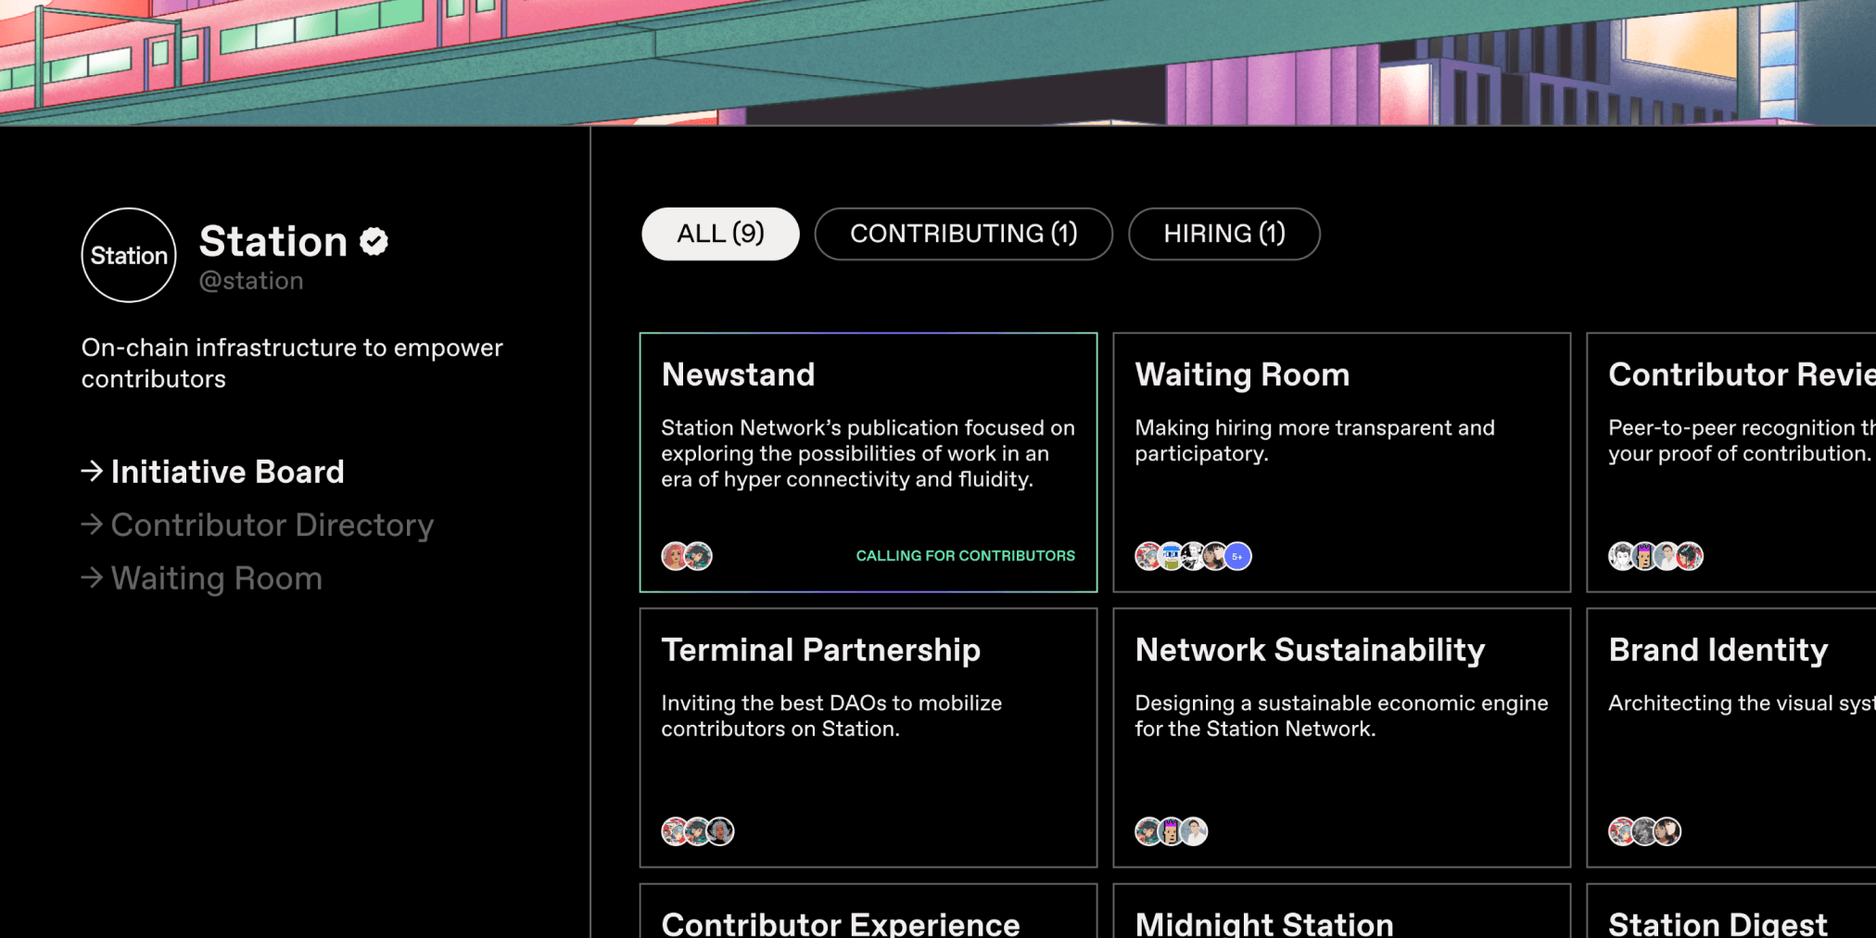The height and width of the screenshot is (938, 1876).
Task: Click the CALLING FOR CONTRIBUTORS label
Action: (x=965, y=555)
